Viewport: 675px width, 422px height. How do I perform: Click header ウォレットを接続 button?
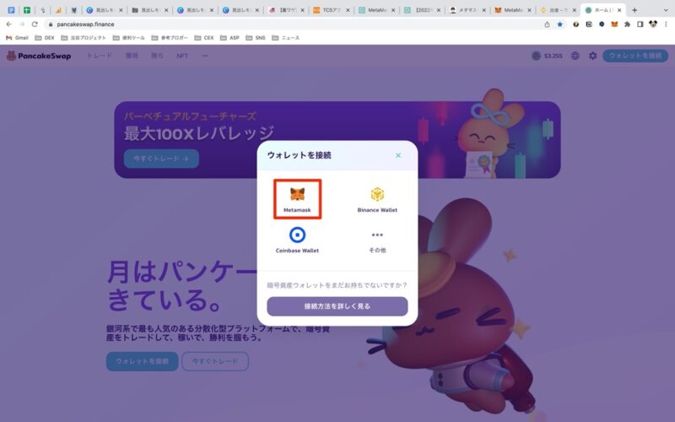tap(635, 56)
